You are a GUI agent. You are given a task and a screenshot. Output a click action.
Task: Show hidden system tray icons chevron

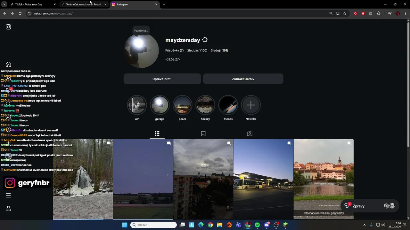tap(364, 225)
